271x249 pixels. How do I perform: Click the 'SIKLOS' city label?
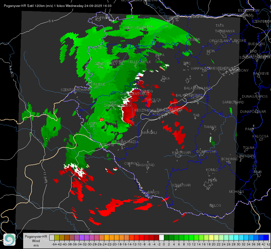tap(215, 206)
